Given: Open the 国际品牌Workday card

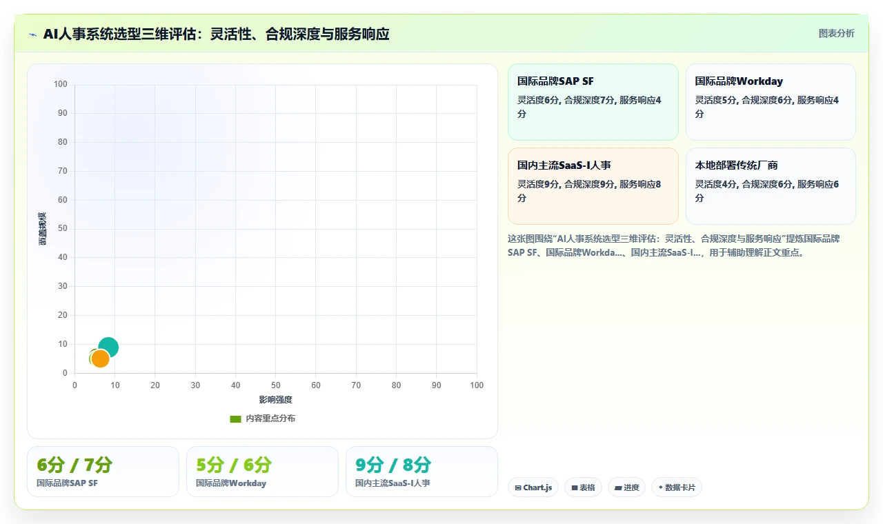Looking at the screenshot, I should (x=771, y=102).
